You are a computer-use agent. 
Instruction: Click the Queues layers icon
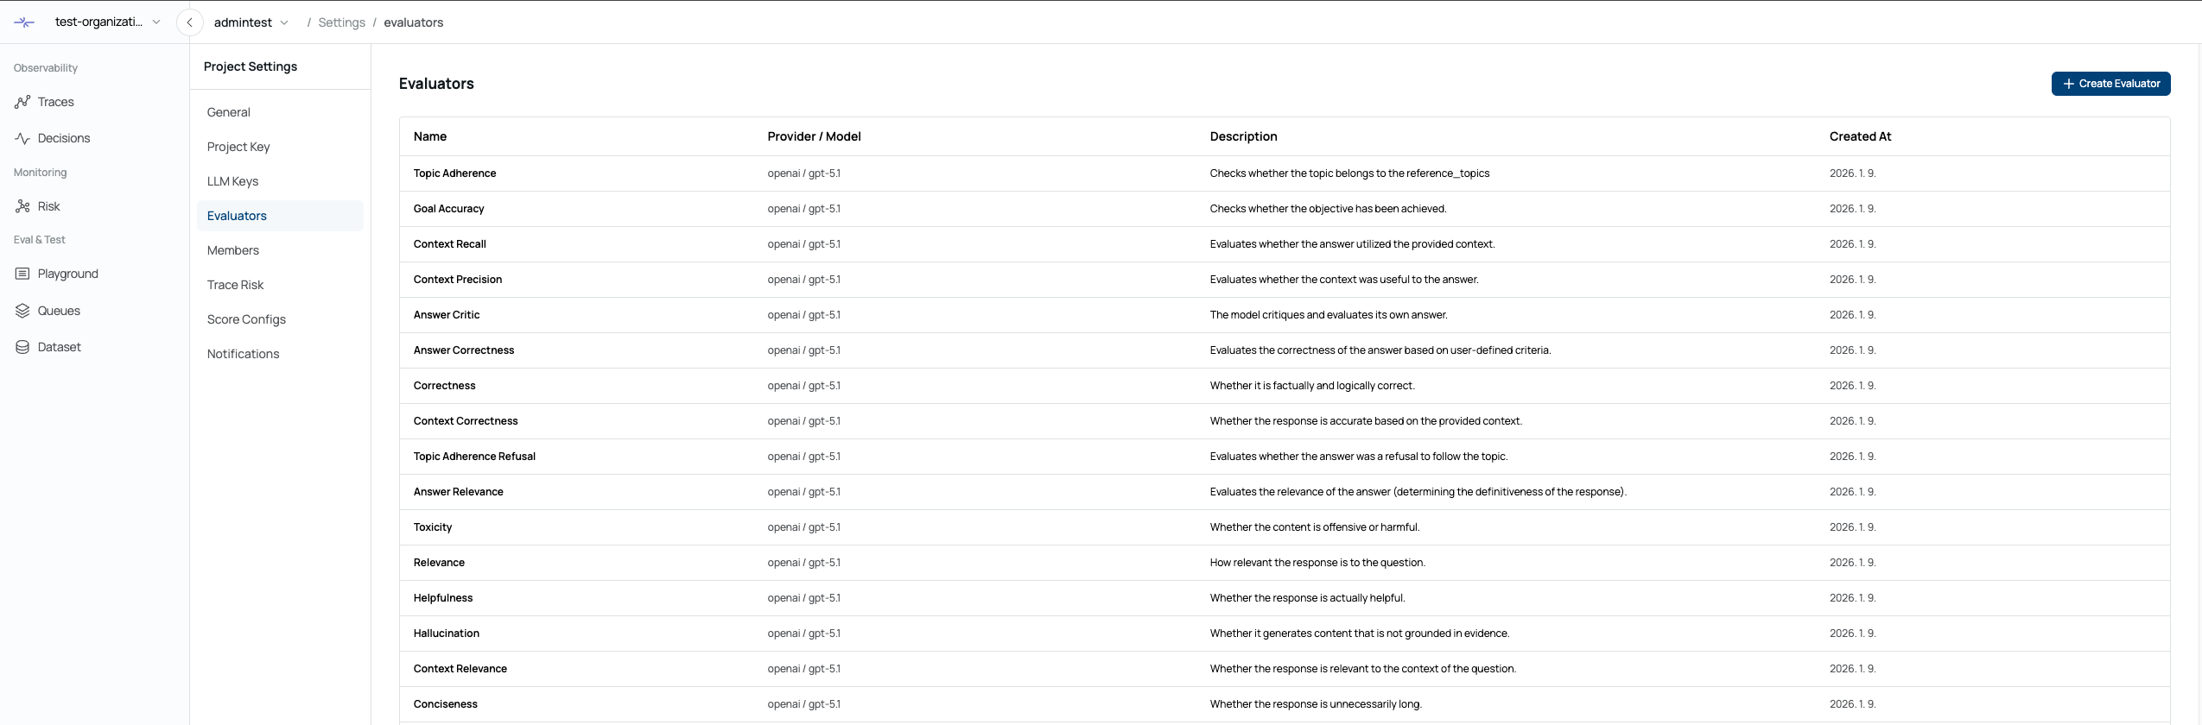pos(22,311)
